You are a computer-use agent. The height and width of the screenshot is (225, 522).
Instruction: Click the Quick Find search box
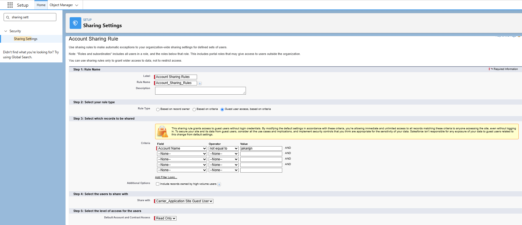point(30,17)
